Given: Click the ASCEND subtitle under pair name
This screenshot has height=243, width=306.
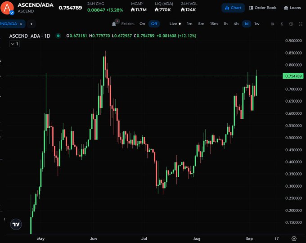Looking at the screenshot, I should point(26,11).
